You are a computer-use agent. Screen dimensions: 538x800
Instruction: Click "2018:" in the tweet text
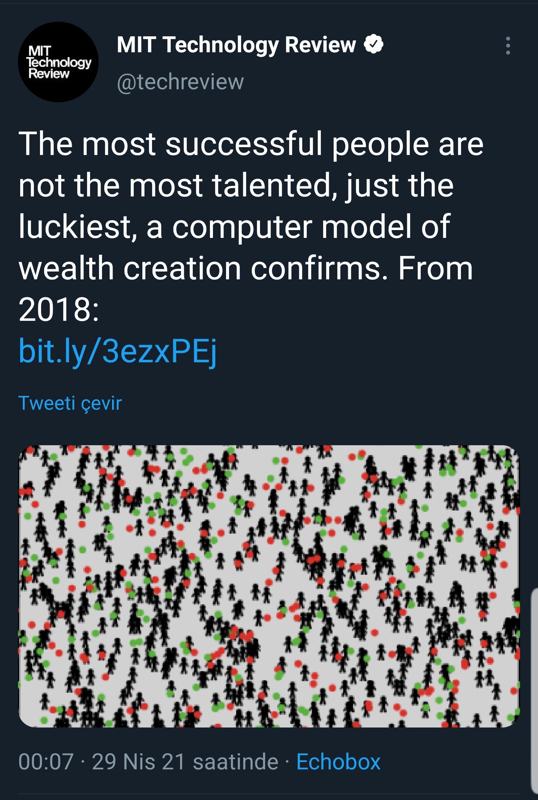59,309
